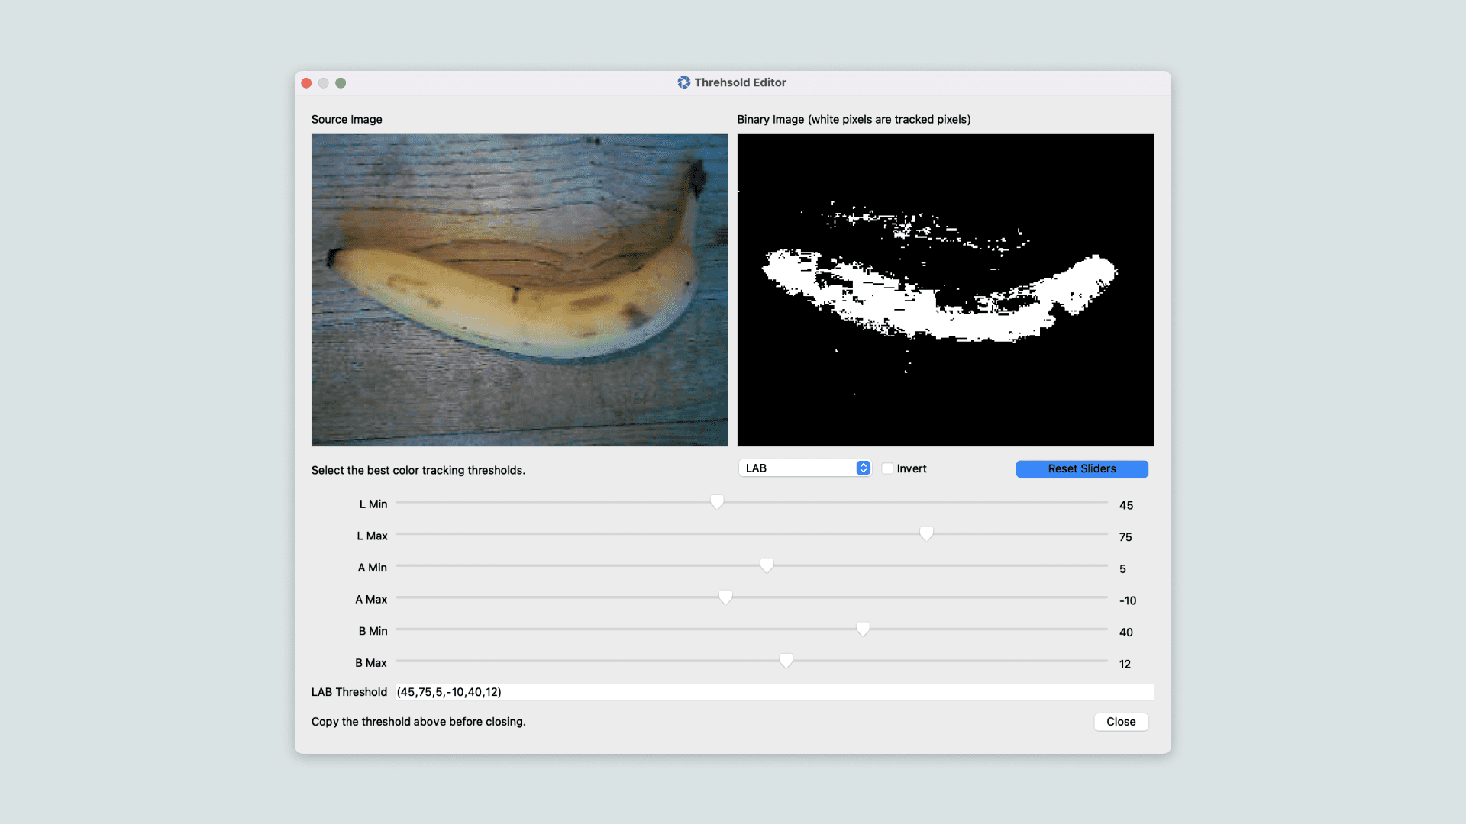Click the LAB Threshold text field
The image size is (1466, 824).
pos(773,692)
